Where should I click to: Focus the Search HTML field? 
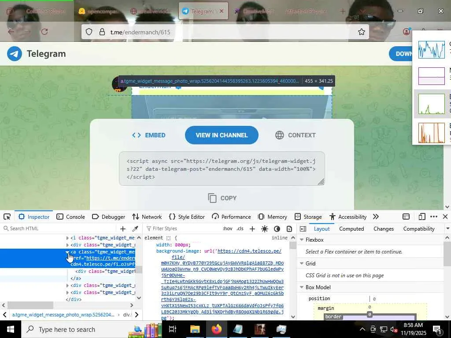click(59, 228)
